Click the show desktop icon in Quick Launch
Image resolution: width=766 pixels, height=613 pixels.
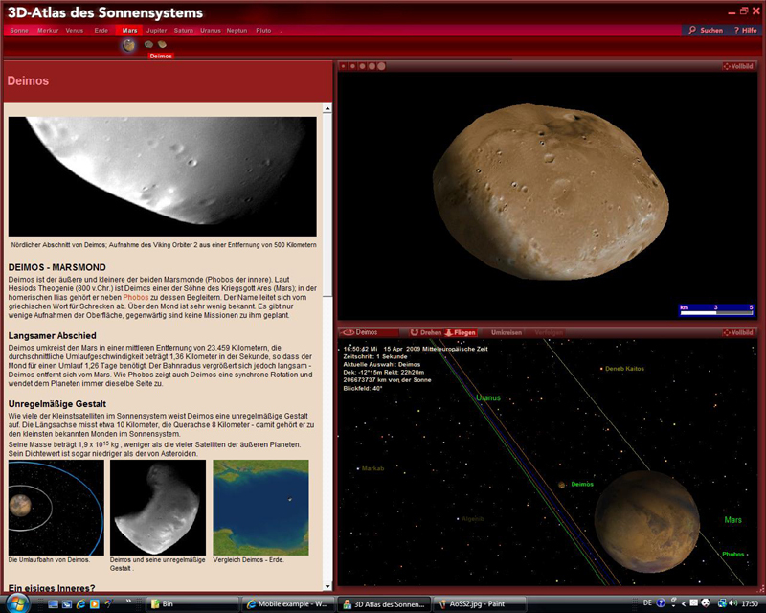tap(54, 604)
